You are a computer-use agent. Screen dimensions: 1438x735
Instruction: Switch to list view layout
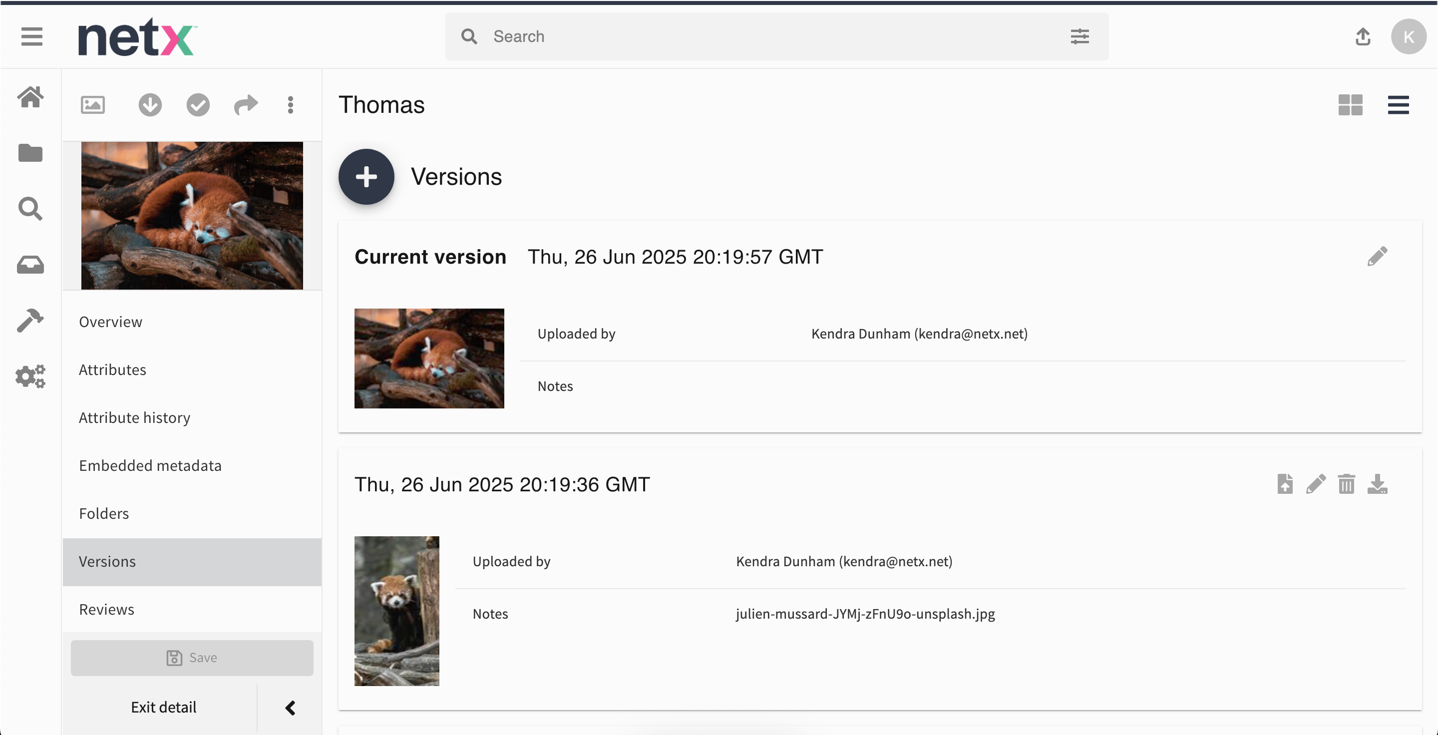(x=1398, y=105)
